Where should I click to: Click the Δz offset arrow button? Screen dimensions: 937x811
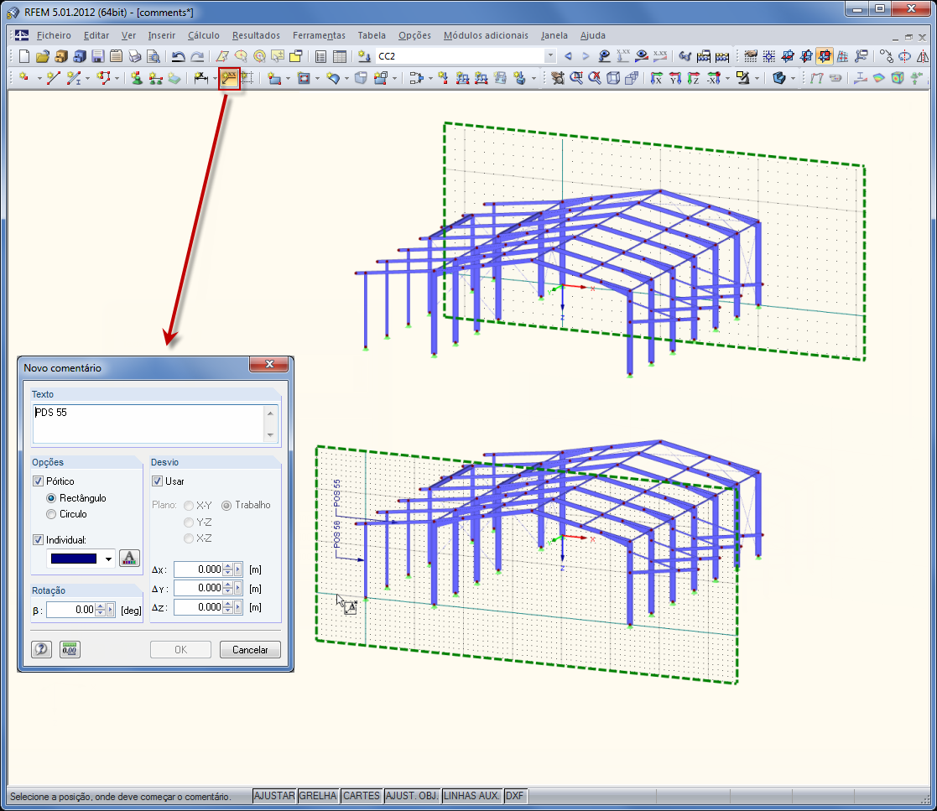coord(238,607)
